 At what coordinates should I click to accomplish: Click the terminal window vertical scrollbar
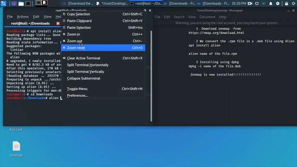pos(151,76)
